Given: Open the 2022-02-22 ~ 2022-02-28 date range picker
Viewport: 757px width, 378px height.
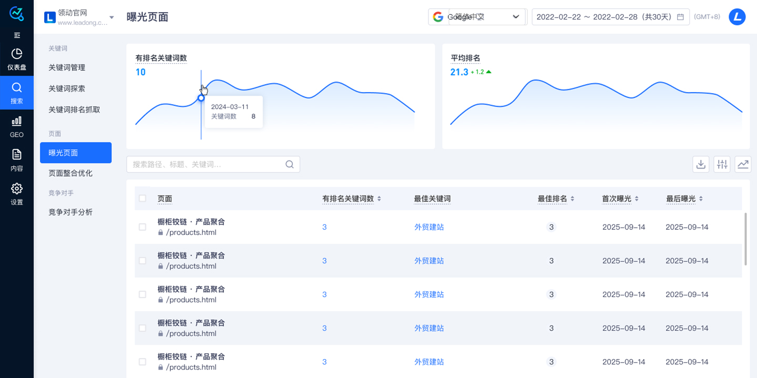Looking at the screenshot, I should click(610, 17).
